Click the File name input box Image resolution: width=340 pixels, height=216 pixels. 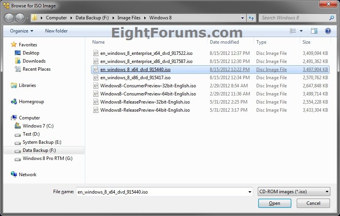pos(162,192)
